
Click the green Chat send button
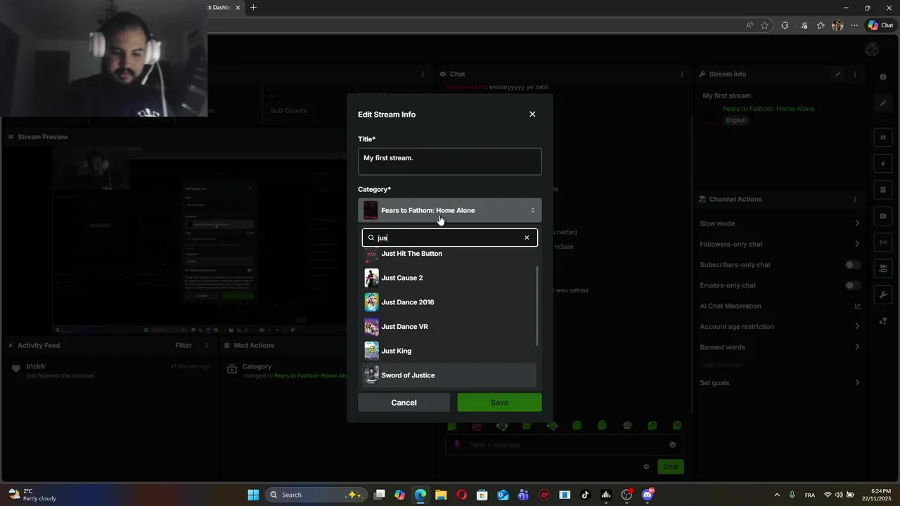(x=671, y=467)
